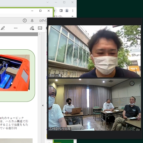This screenshot has height=143, width=143.
Task: Click the ログイン sign-in link
Action: tap(43, 21)
